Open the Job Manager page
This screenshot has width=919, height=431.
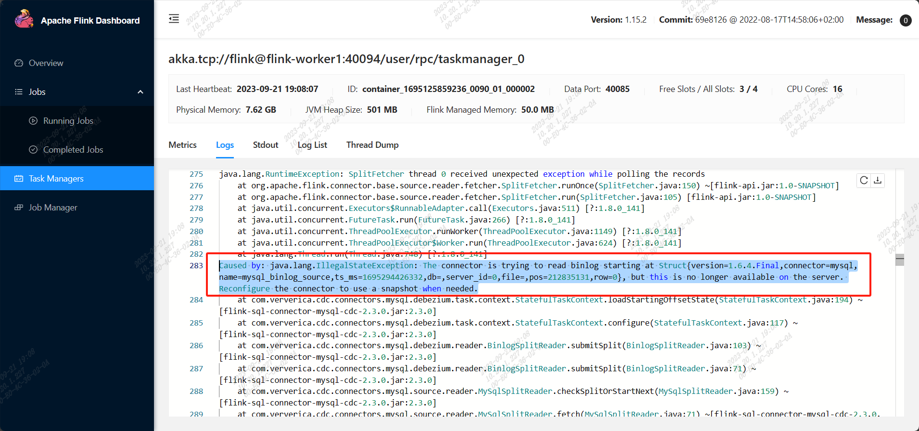(77, 208)
